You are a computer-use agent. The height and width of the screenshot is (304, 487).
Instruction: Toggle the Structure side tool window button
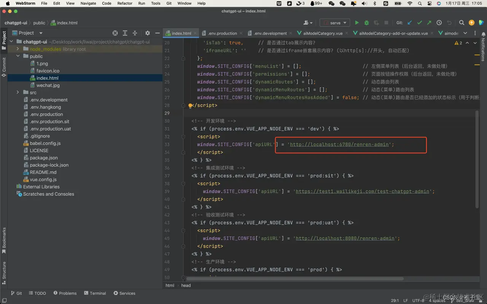point(4,272)
